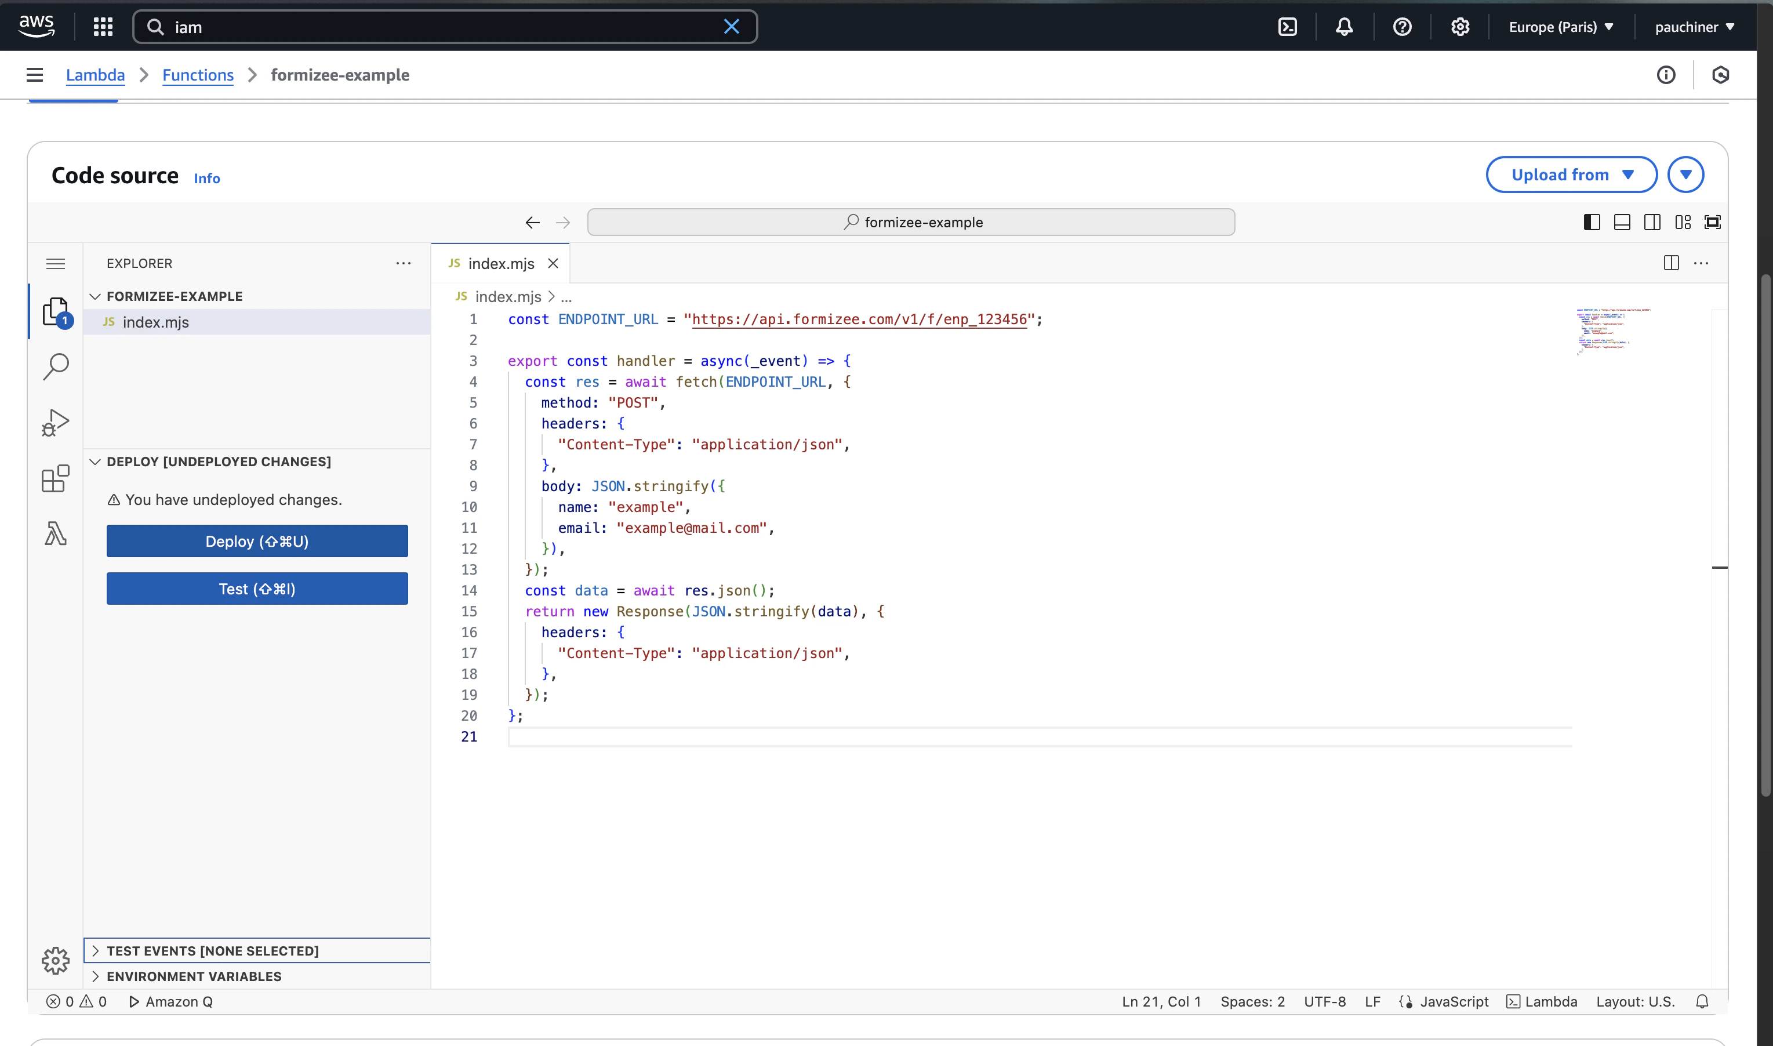Open errors and warnings count in status bar

pos(77,1001)
